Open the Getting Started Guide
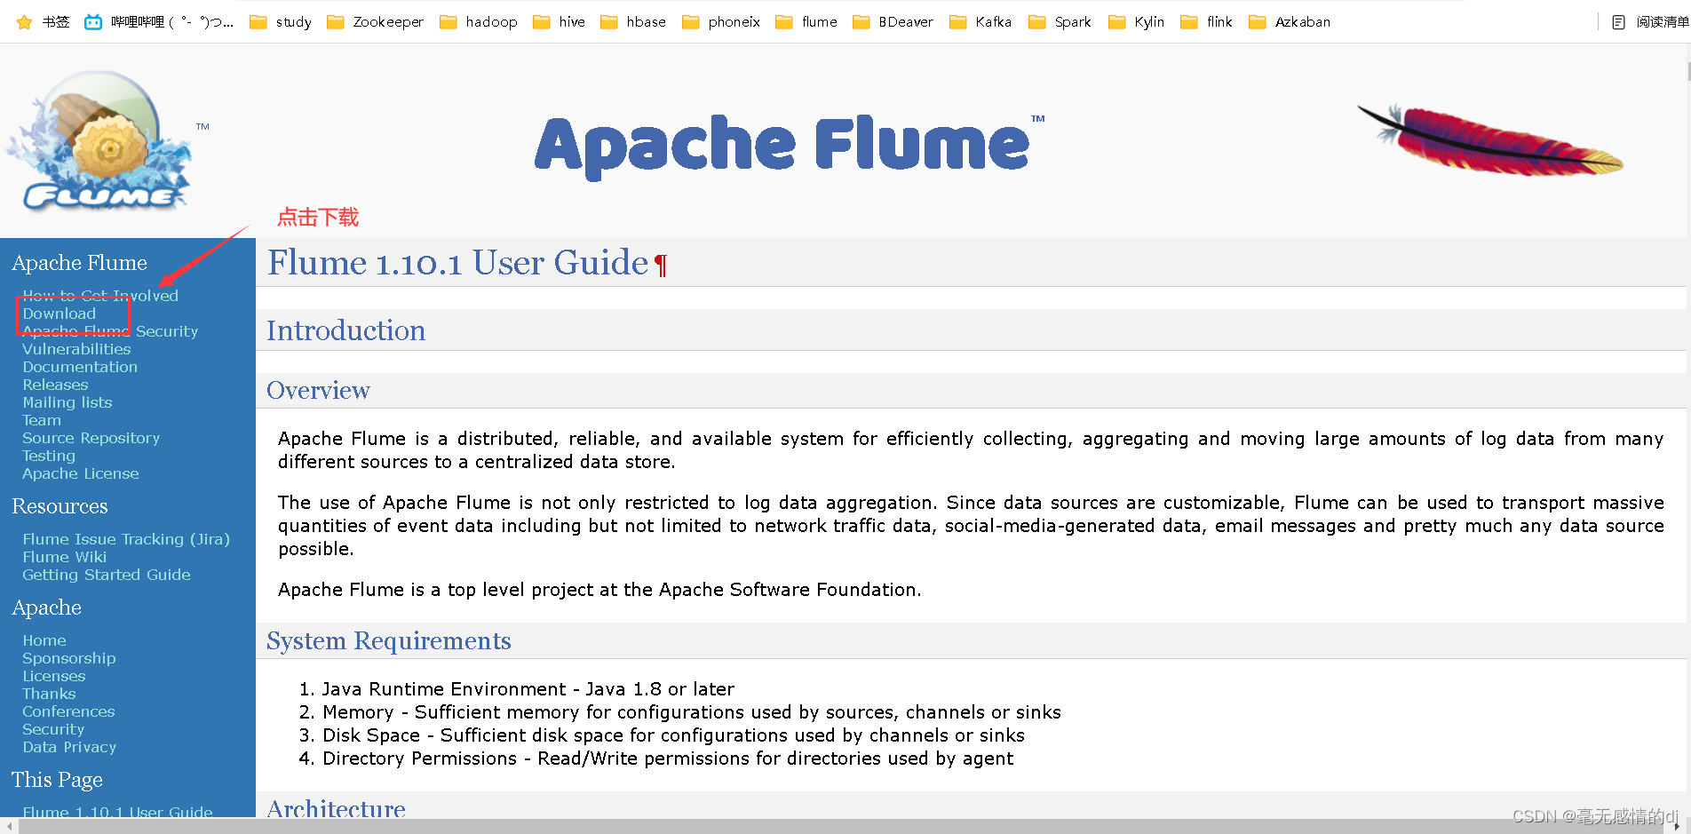The width and height of the screenshot is (1691, 834). 106,575
